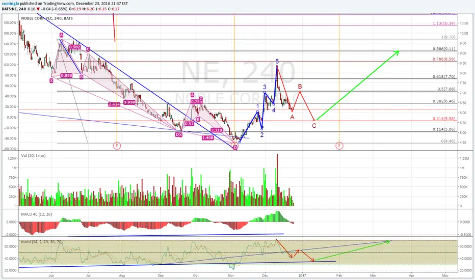Select the 0(4.46) Fibonacci level label
The width and height of the screenshot is (475, 280).
448,141
